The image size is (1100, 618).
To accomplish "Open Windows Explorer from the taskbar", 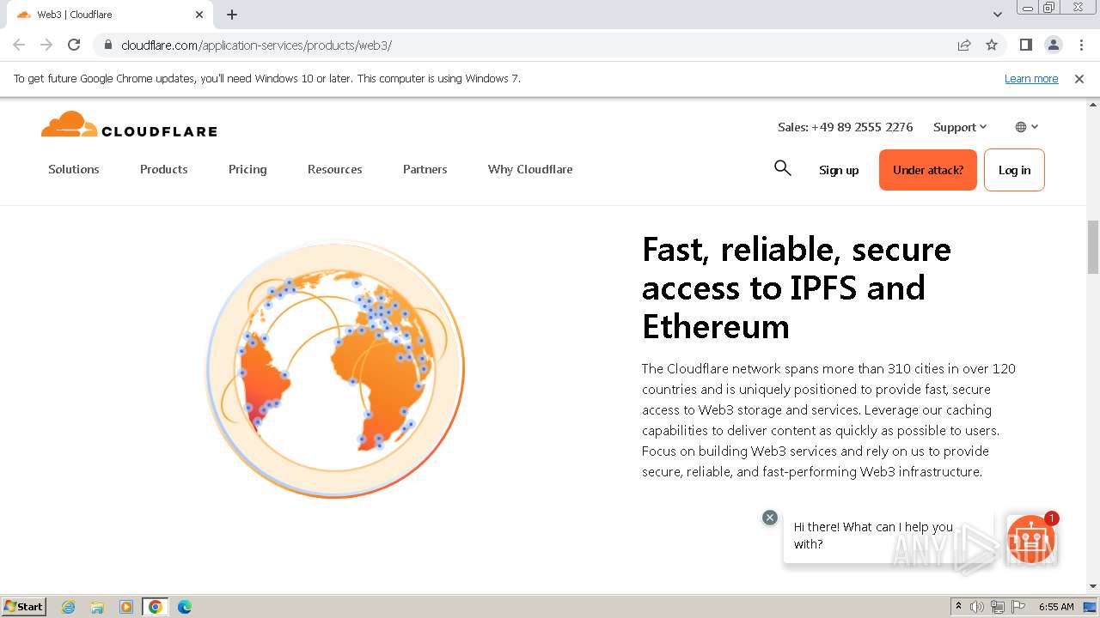I will [97, 607].
